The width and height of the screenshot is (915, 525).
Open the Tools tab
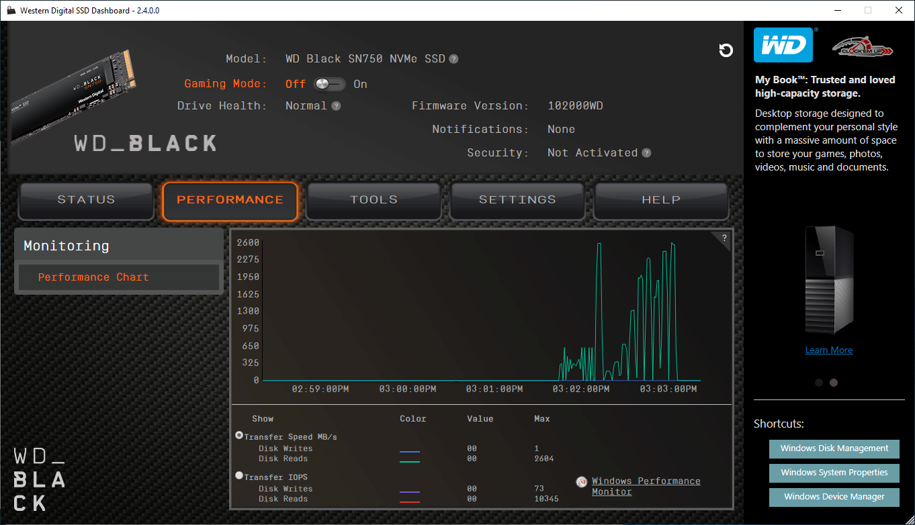374,200
